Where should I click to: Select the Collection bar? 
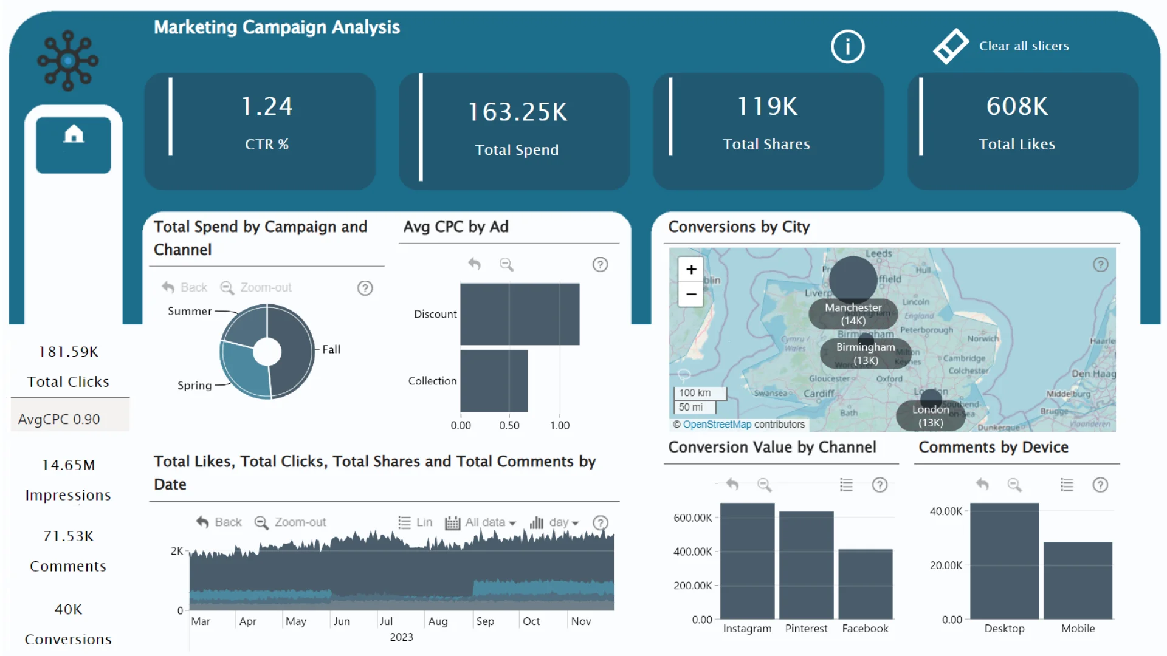coord(494,381)
